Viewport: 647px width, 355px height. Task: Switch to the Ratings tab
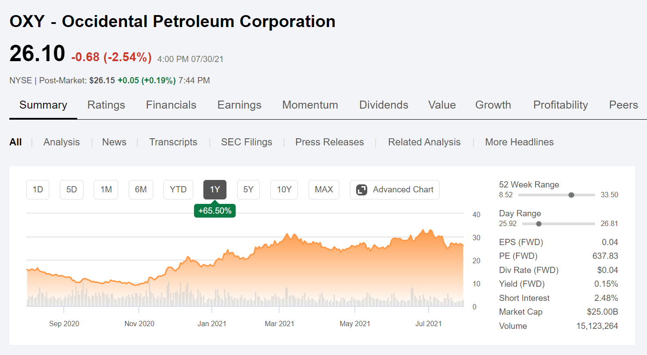pyautogui.click(x=106, y=105)
